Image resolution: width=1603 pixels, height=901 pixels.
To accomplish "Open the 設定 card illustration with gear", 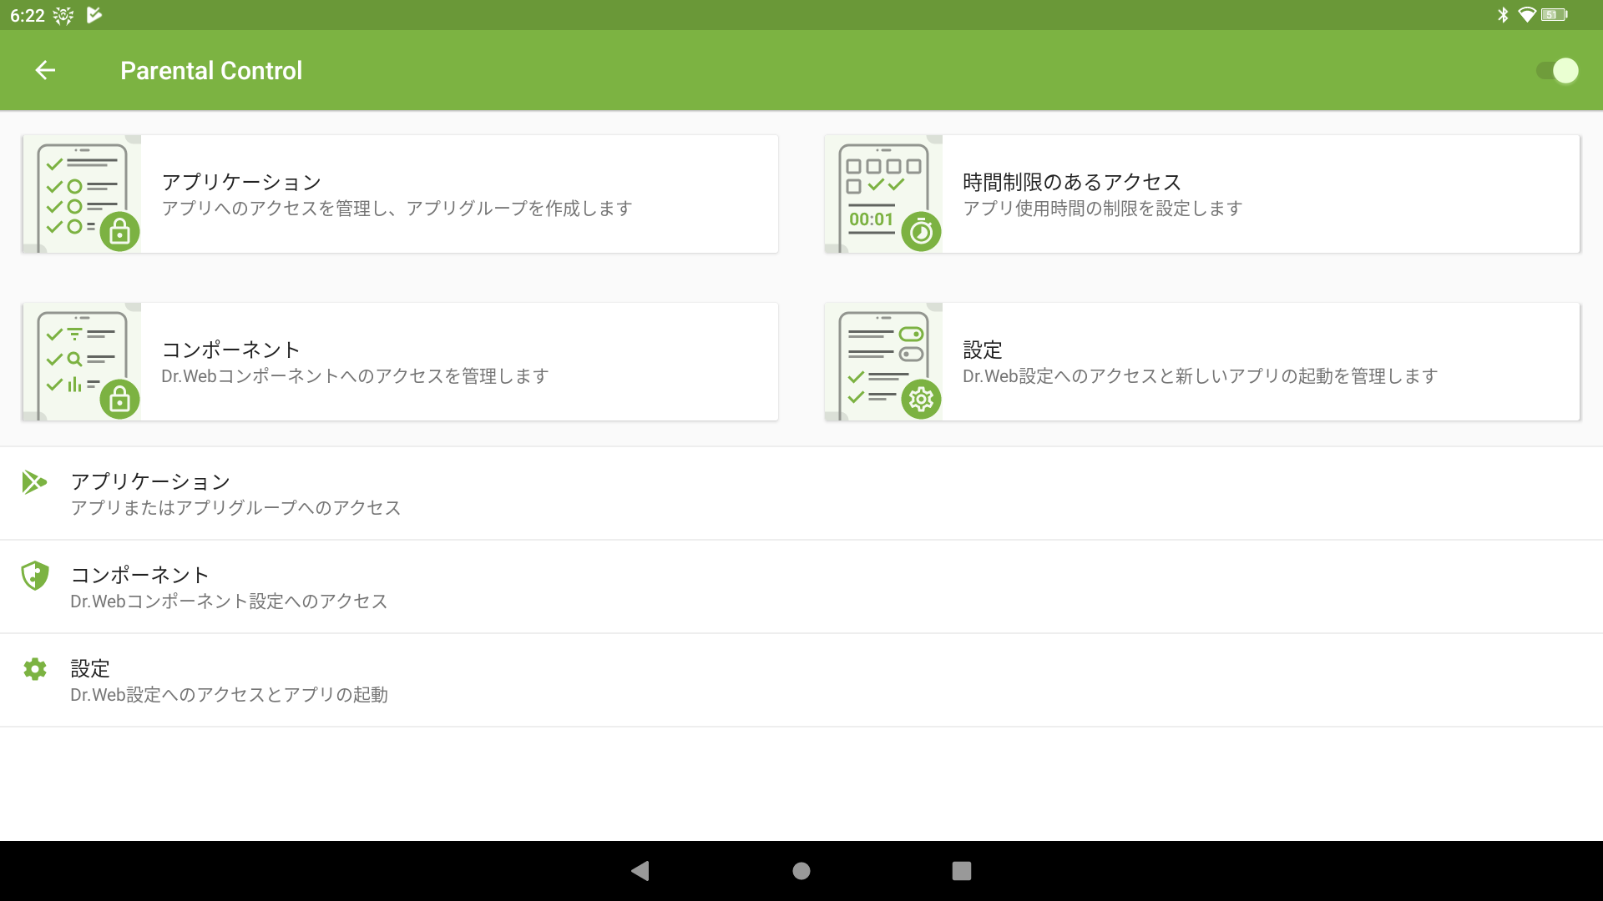I will (883, 362).
